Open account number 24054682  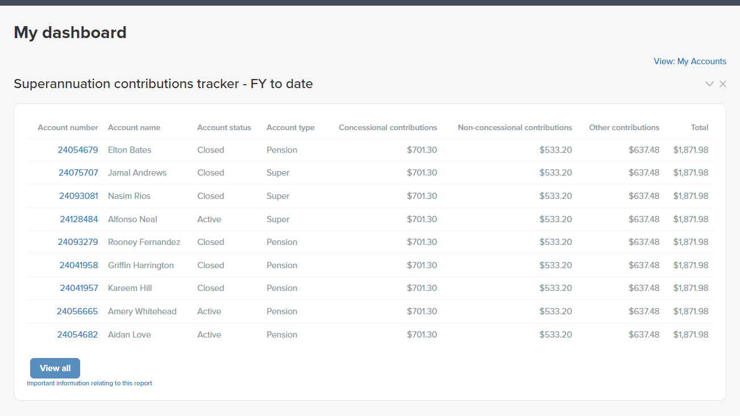pyautogui.click(x=77, y=335)
